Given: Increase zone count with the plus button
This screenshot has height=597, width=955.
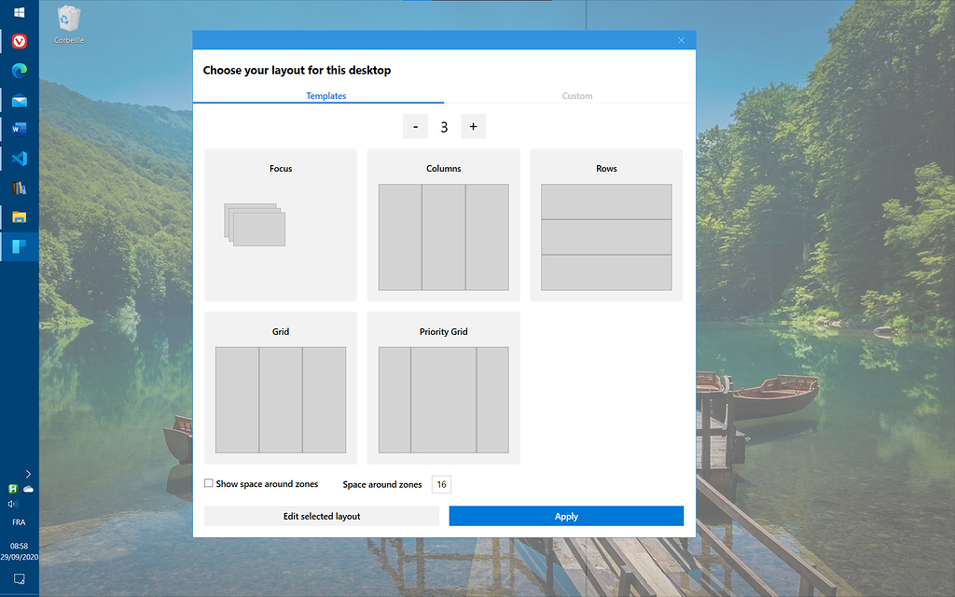Looking at the screenshot, I should pos(473,126).
